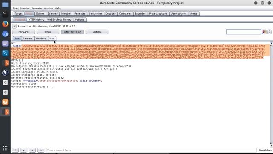Screen dimensions: 273x154
Task: Open the upper Burp Suite dock icon
Action: pos(5,63)
